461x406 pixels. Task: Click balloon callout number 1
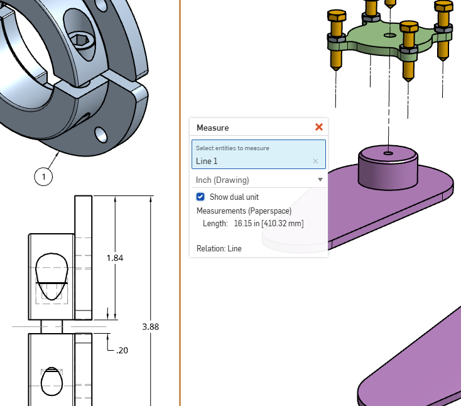pyautogui.click(x=43, y=177)
